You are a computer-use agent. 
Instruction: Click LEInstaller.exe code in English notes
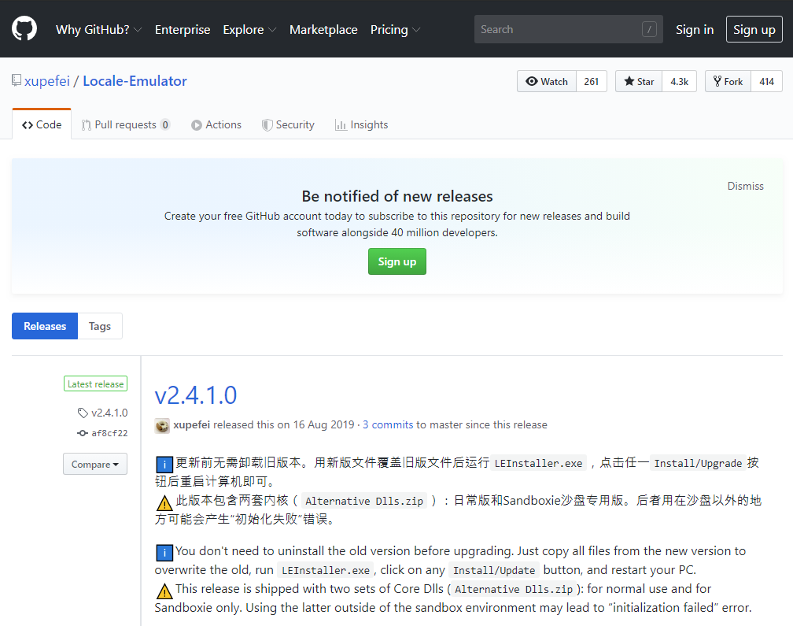click(x=325, y=570)
